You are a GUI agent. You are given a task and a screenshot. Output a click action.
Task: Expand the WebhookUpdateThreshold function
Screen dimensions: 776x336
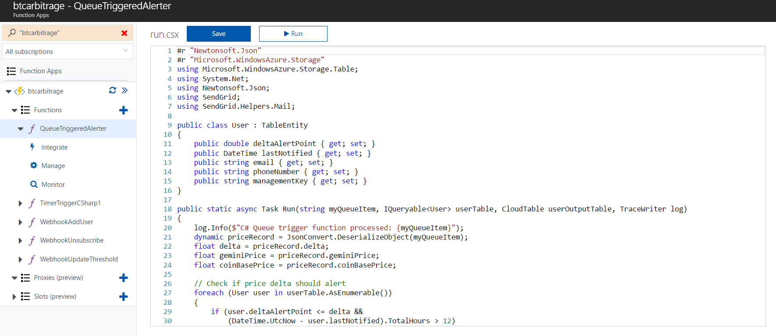[20, 259]
